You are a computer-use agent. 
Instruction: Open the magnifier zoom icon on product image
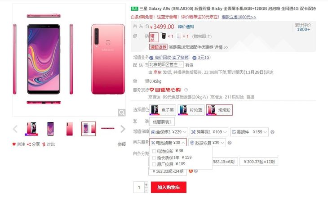122,112
